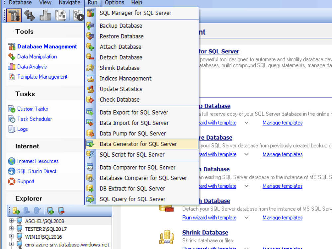The height and width of the screenshot is (249, 332).
Task: Click the Custom Tasks icon
Action: (12, 109)
